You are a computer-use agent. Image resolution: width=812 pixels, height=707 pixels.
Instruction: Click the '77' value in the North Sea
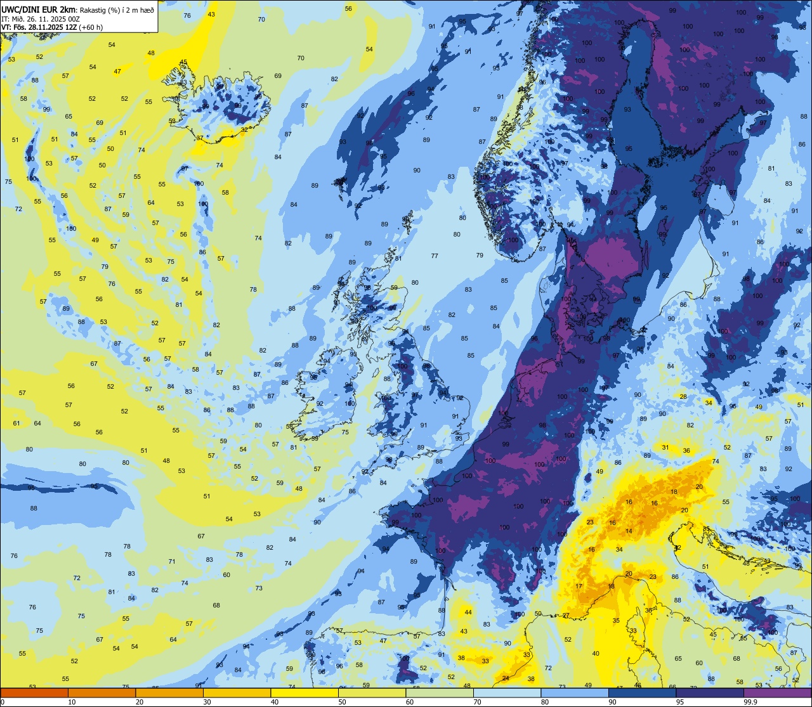pos(435,256)
